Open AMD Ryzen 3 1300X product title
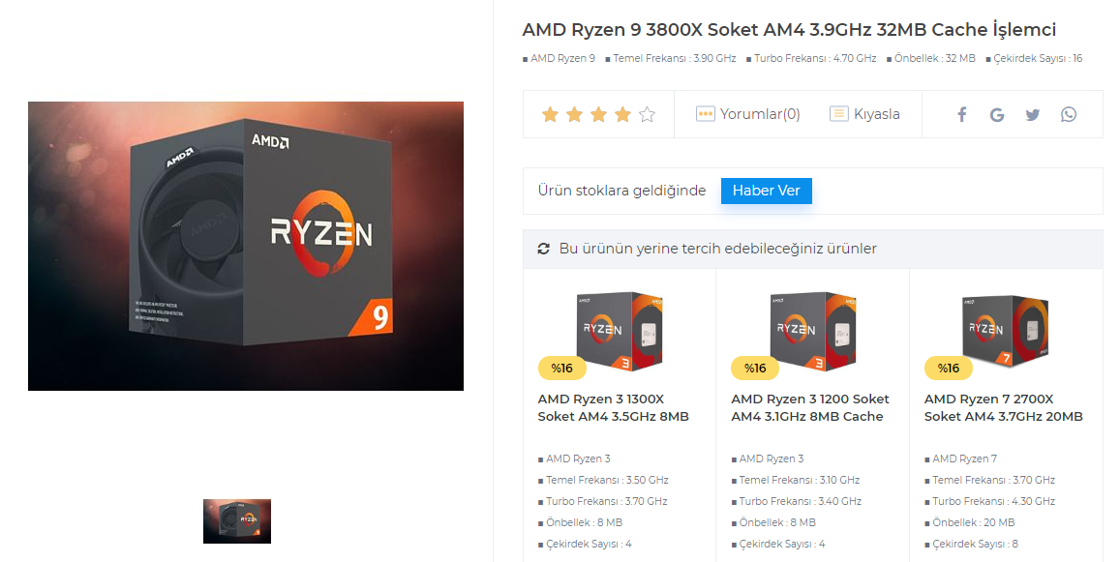 [614, 408]
